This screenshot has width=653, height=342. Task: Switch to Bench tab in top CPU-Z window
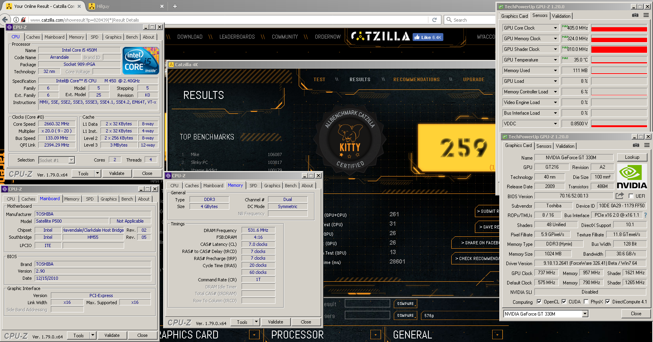click(x=132, y=37)
